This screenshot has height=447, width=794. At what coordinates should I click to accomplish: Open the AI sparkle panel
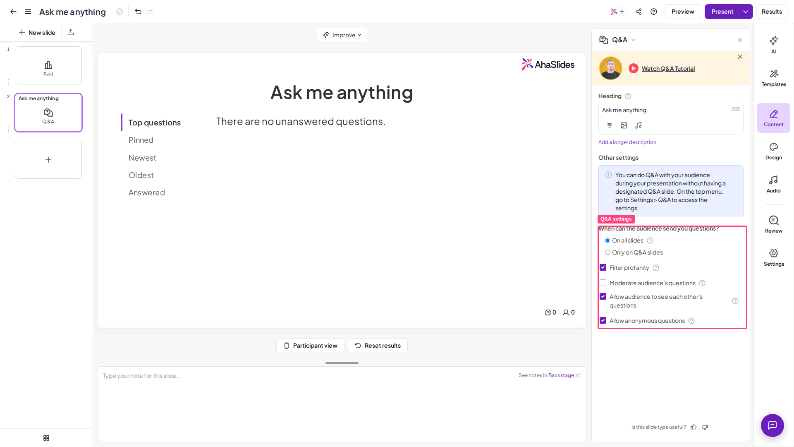click(x=774, y=45)
